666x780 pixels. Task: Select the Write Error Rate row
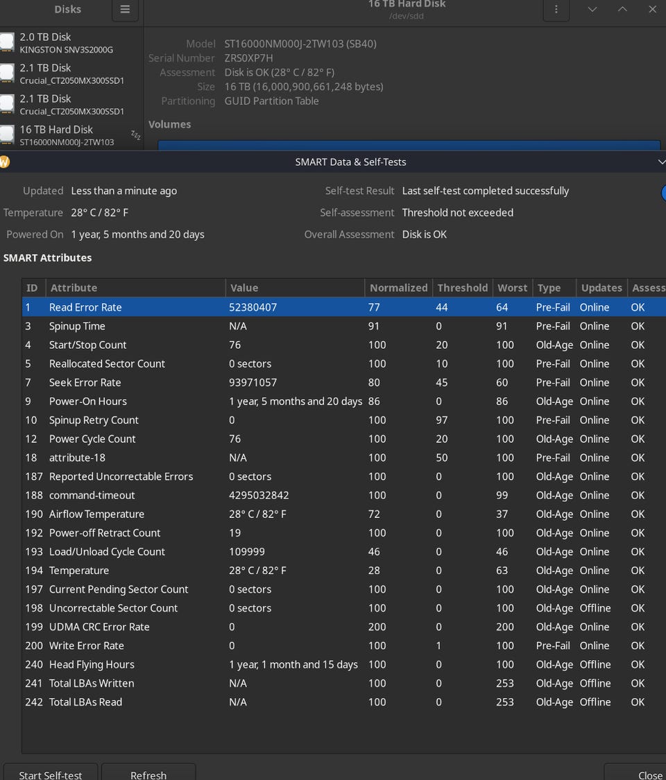(x=344, y=645)
